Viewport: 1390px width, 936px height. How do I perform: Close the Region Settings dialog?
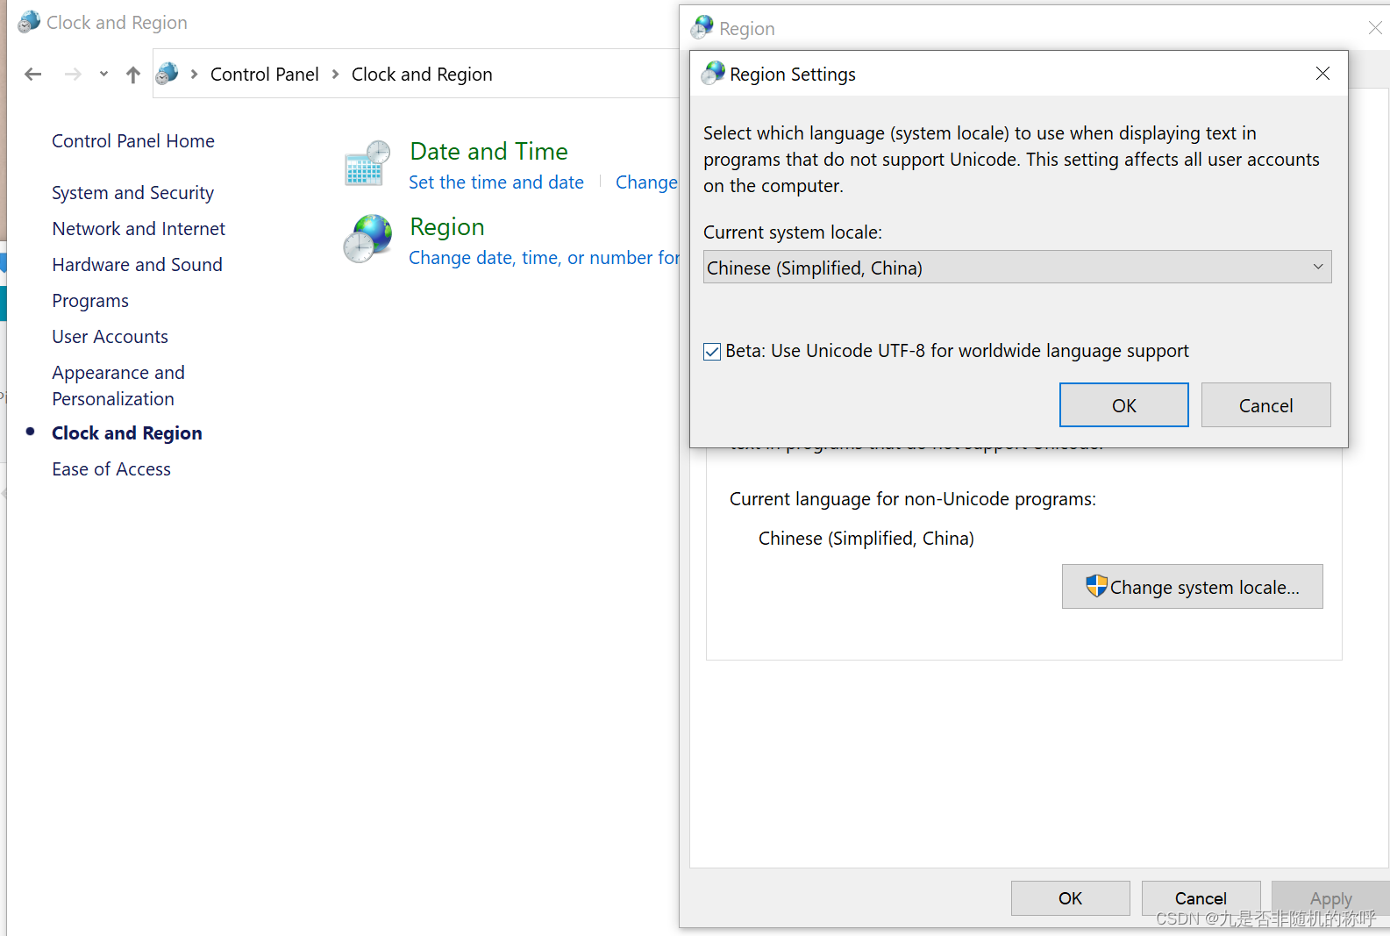click(1322, 74)
